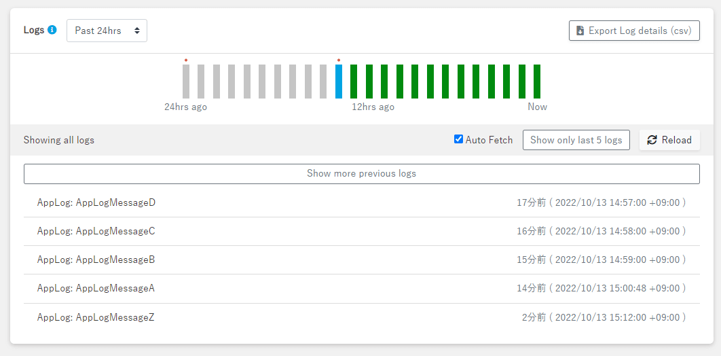
Task: Click the red dot above the blue bar
Action: (x=339, y=60)
